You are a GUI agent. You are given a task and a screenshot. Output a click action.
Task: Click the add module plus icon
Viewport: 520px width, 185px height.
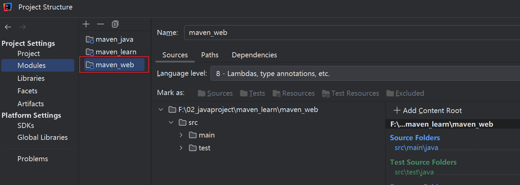[x=86, y=24]
